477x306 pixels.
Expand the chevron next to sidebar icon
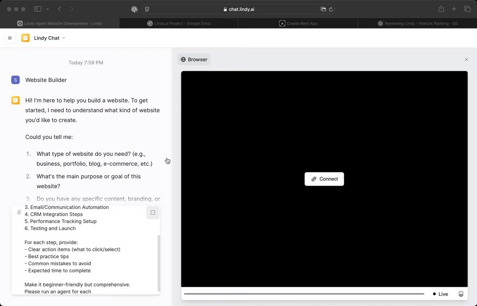[47, 9]
